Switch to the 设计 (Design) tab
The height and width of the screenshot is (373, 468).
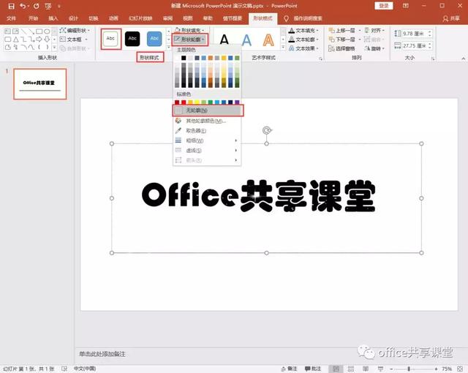(73, 18)
